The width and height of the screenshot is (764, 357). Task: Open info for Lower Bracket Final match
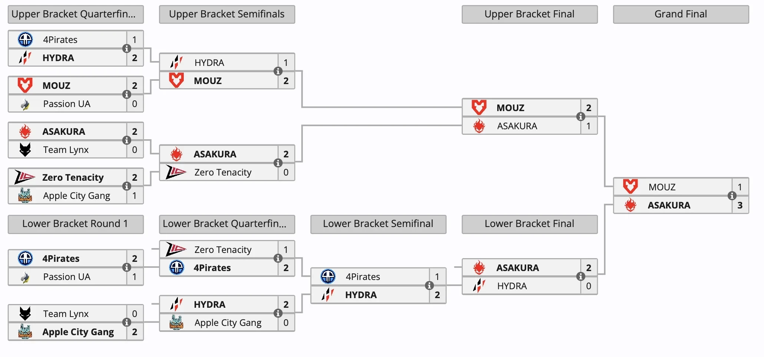tap(581, 276)
